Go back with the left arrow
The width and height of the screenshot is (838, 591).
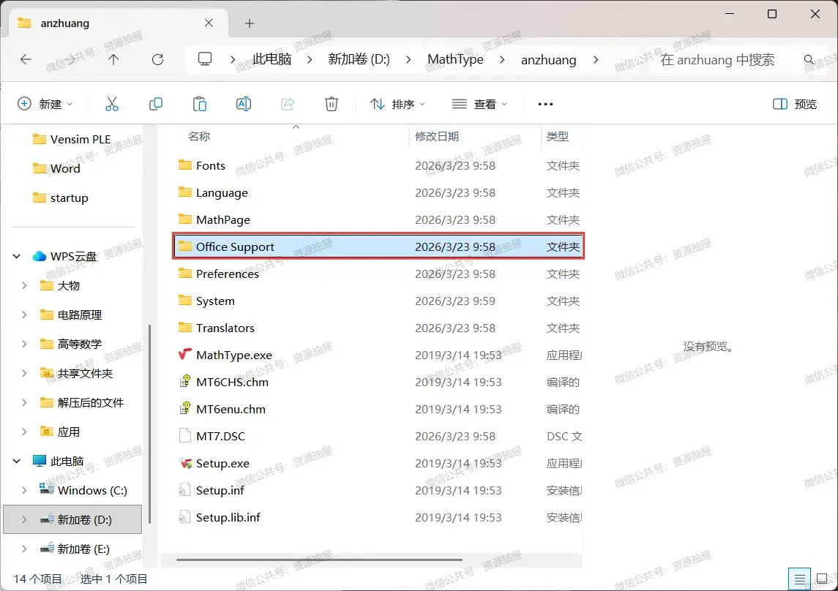(26, 59)
